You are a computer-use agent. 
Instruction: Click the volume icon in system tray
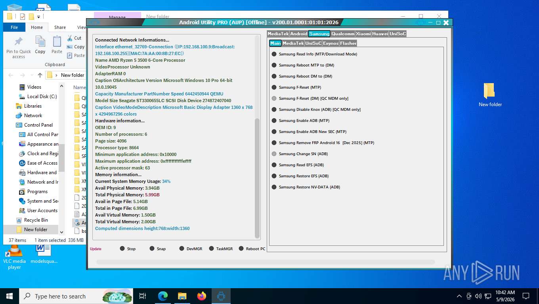(x=478, y=296)
